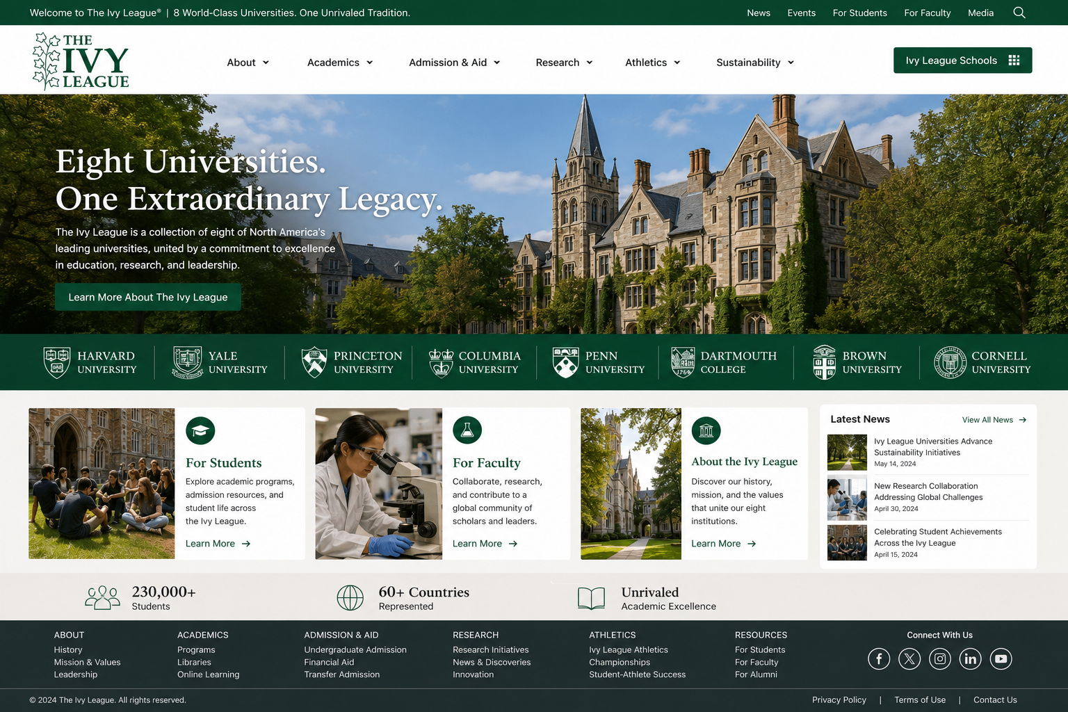Viewport: 1068px width, 712px height.
Task: Click the arrow next to For Students Learn More
Action: pyautogui.click(x=246, y=544)
